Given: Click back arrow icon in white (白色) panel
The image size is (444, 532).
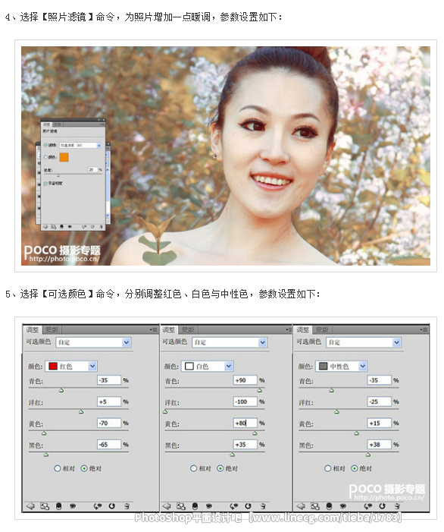Looking at the screenshot, I should 167,506.
